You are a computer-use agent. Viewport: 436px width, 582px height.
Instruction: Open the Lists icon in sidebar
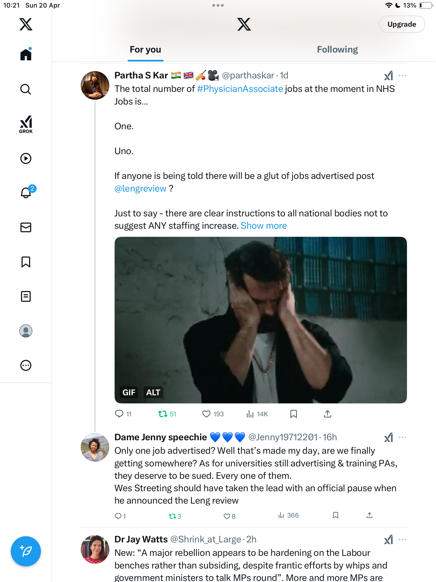point(26,296)
